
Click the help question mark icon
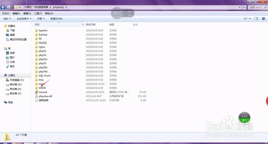point(263,19)
